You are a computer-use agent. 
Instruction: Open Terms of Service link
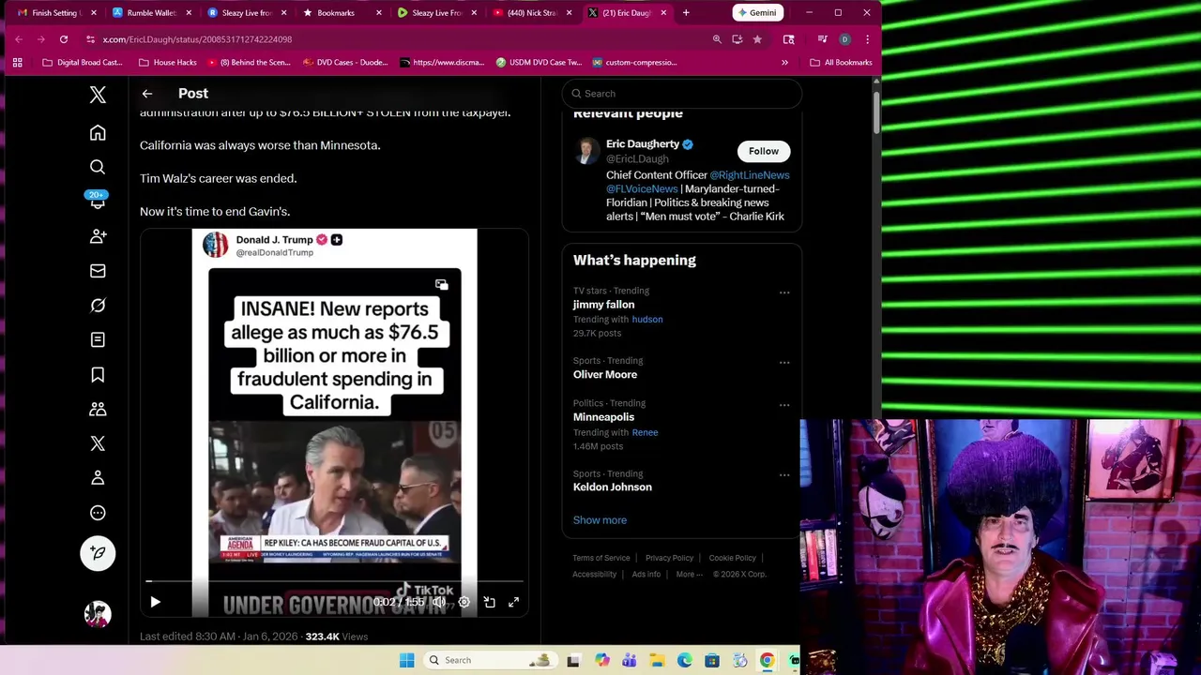click(x=601, y=559)
